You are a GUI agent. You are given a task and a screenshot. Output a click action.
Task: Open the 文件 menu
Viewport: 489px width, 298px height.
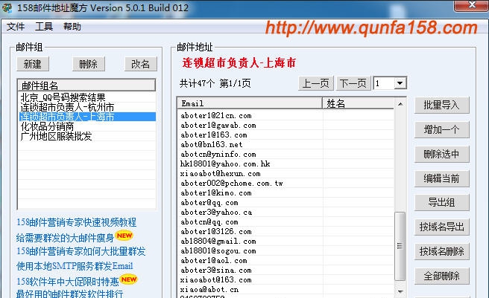16,27
